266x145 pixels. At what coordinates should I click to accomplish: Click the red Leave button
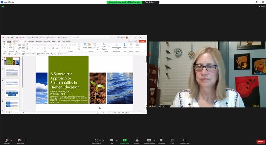coord(260,141)
